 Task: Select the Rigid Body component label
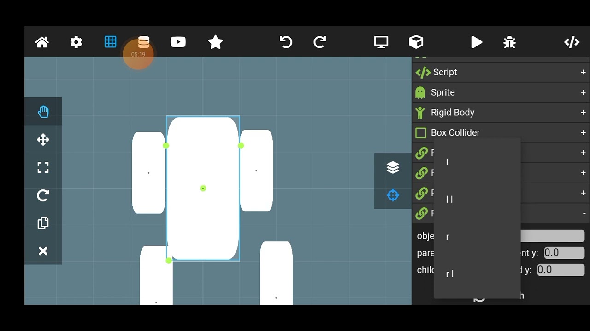click(452, 113)
